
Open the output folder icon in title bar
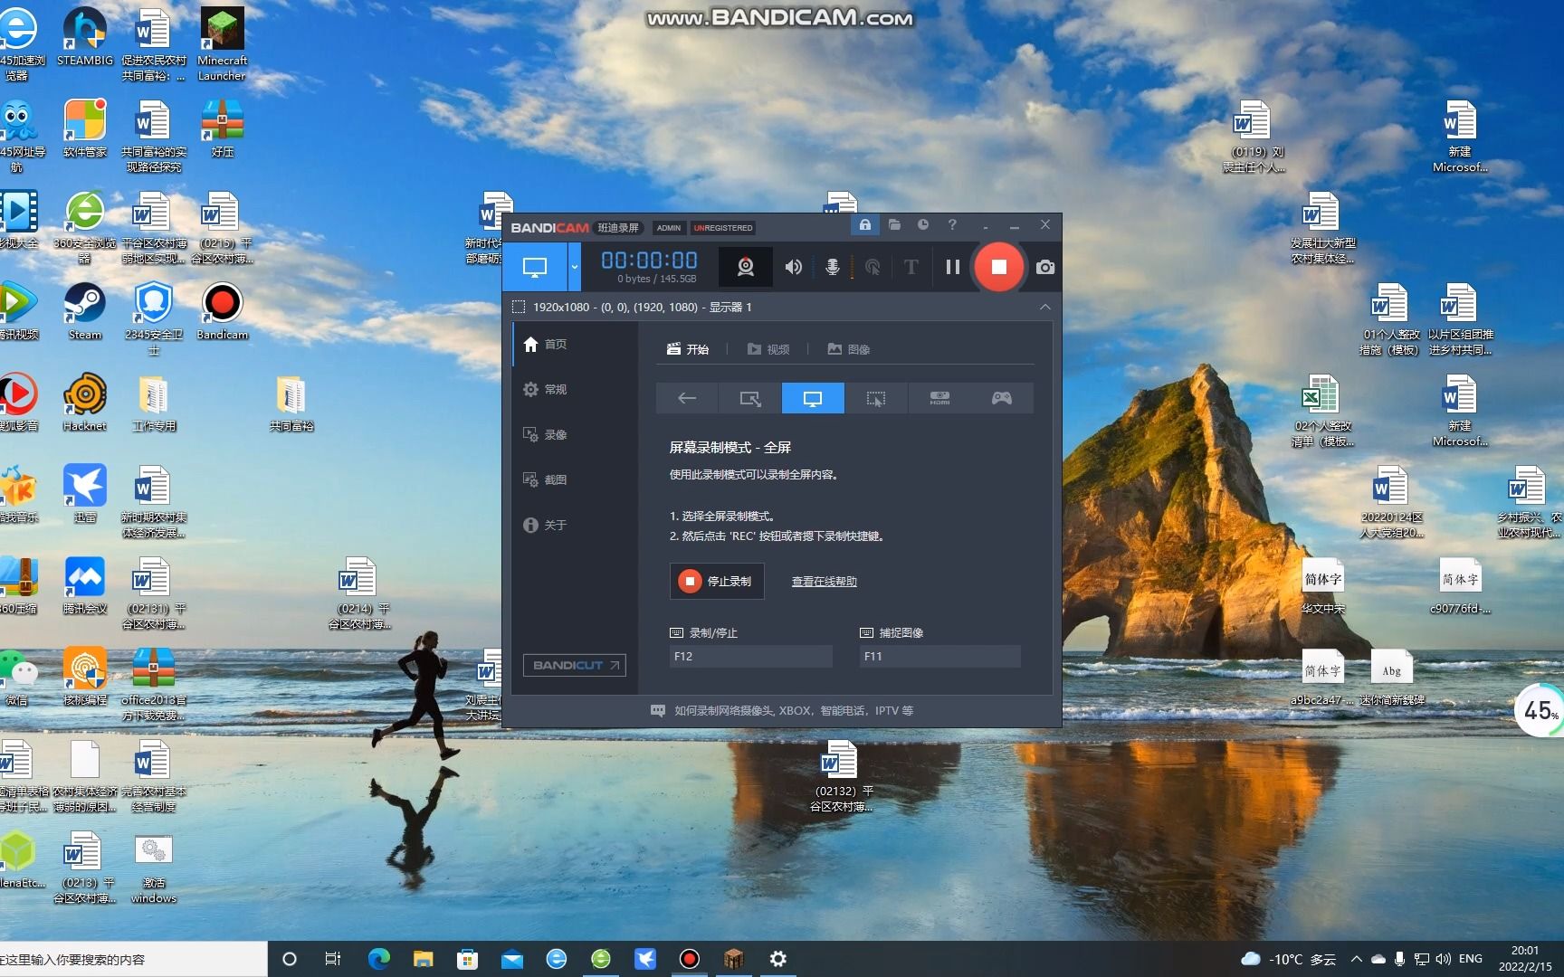point(894,224)
